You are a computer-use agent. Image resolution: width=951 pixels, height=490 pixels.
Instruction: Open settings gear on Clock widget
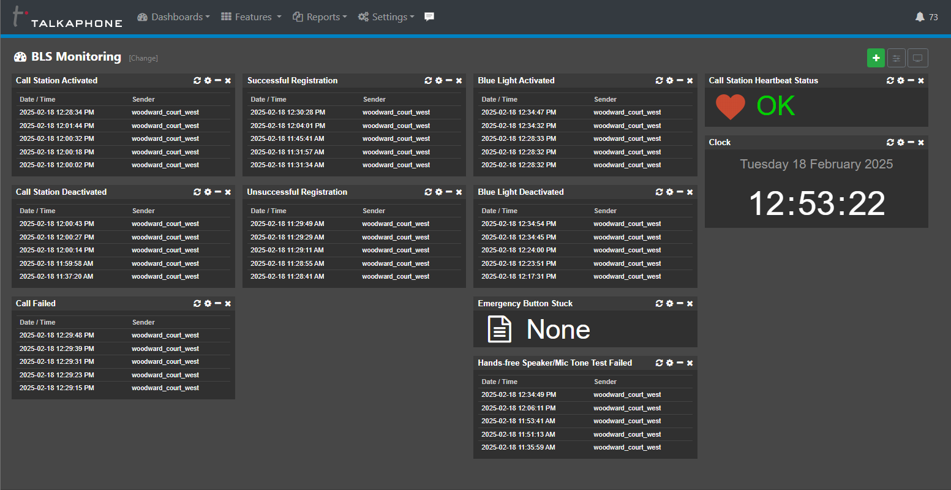pos(900,143)
